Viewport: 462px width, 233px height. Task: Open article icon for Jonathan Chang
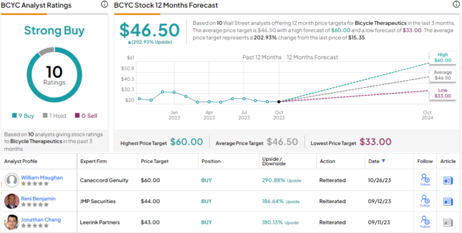(x=448, y=222)
